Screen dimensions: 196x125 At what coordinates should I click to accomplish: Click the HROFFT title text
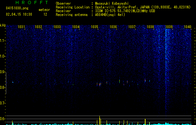click(x=32, y=2)
